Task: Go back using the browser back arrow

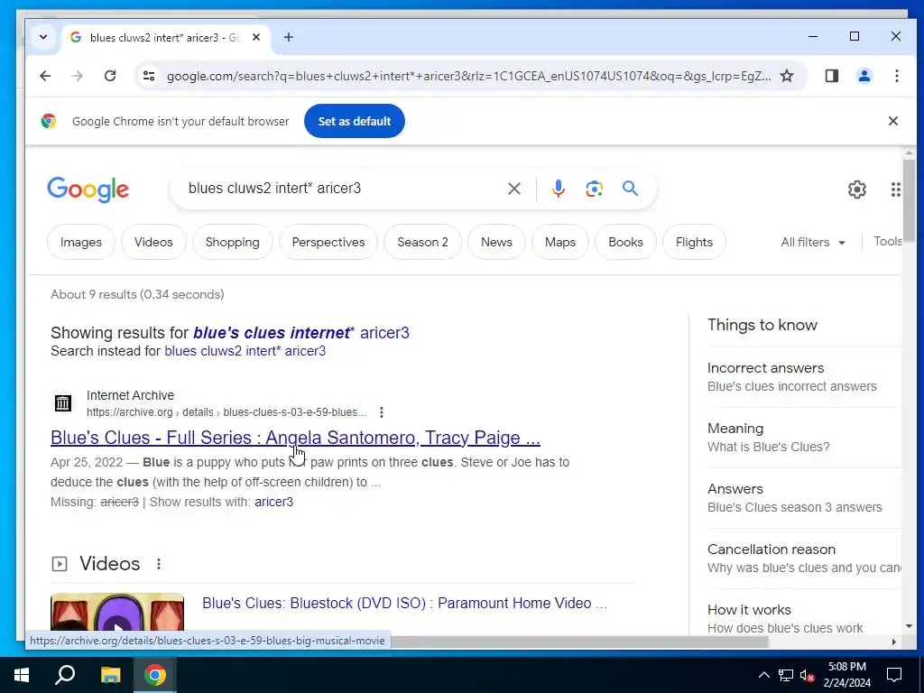Action: [x=45, y=76]
